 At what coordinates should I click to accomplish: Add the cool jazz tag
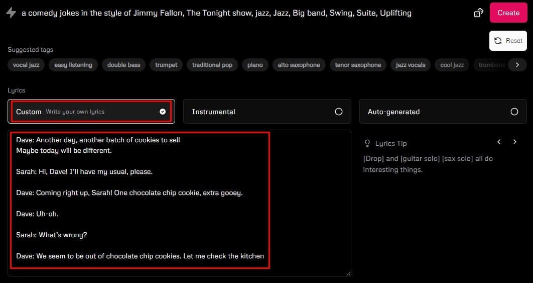coord(452,65)
